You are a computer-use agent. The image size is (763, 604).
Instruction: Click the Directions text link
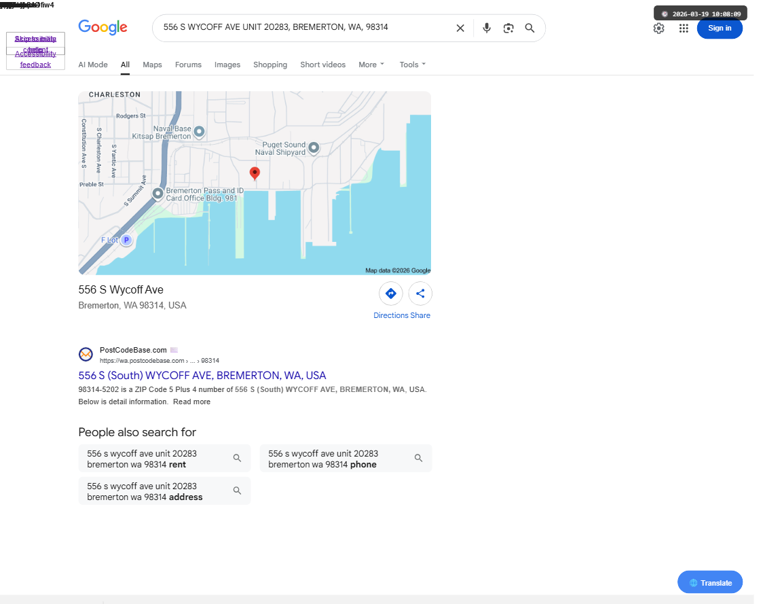click(x=391, y=316)
